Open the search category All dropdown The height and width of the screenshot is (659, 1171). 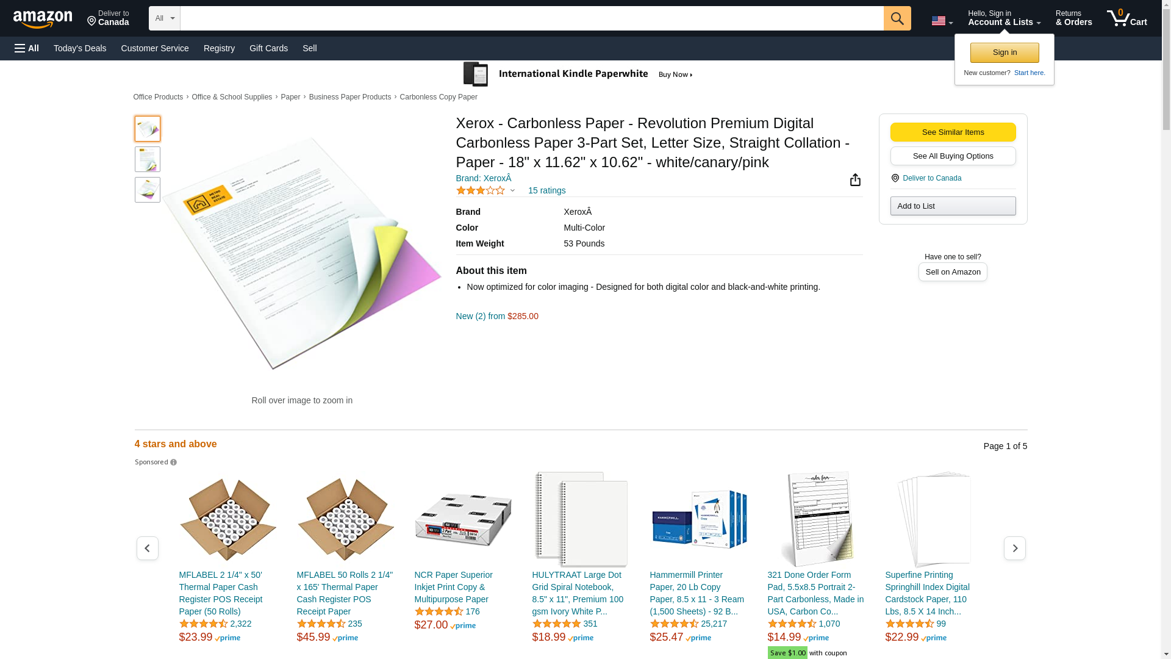(x=164, y=18)
